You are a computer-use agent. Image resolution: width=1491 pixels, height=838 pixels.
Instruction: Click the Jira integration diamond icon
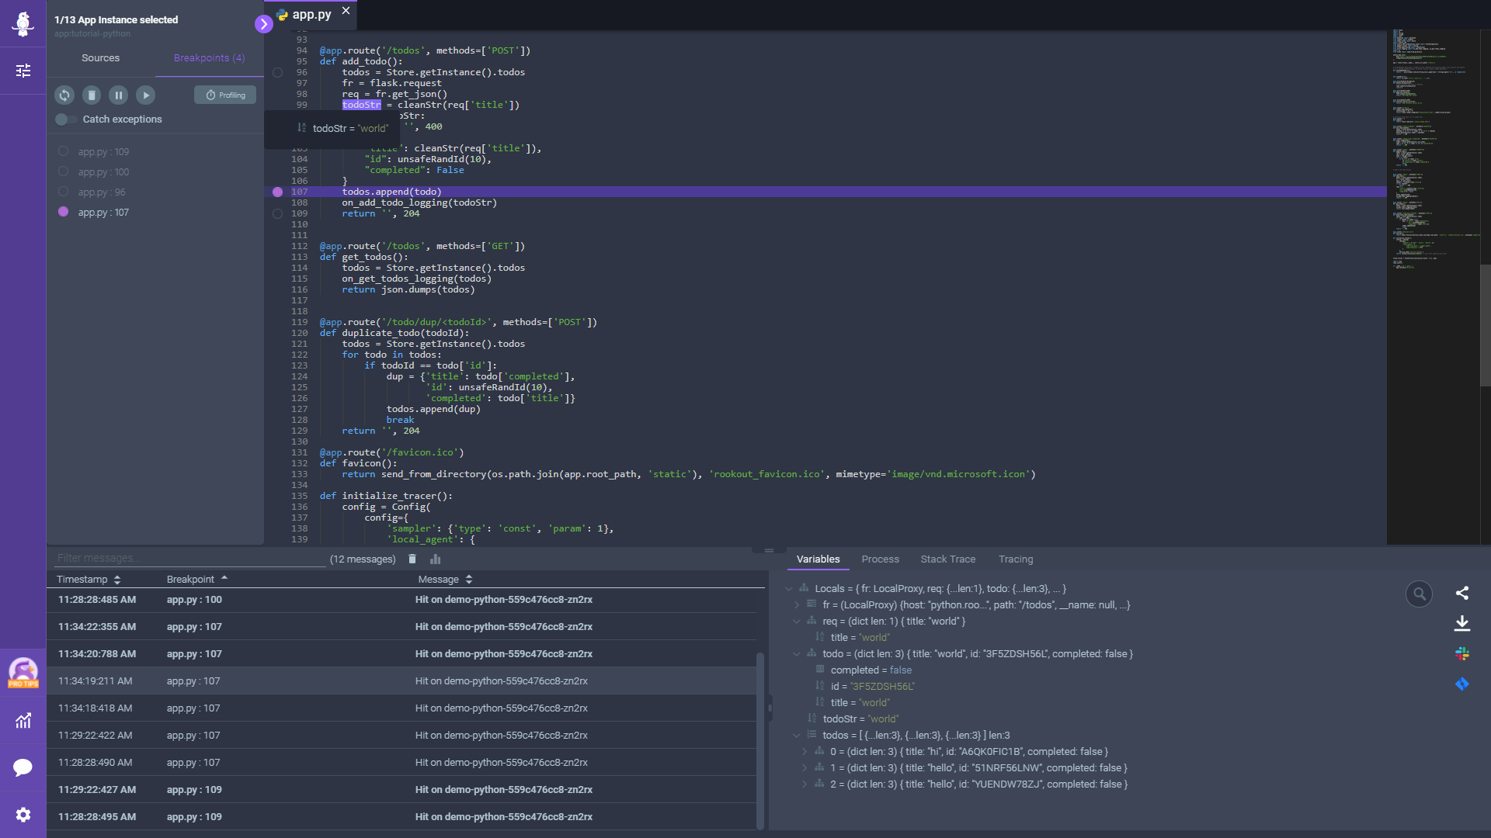[1462, 684]
